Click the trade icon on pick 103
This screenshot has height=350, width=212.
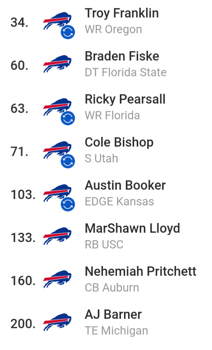68,204
